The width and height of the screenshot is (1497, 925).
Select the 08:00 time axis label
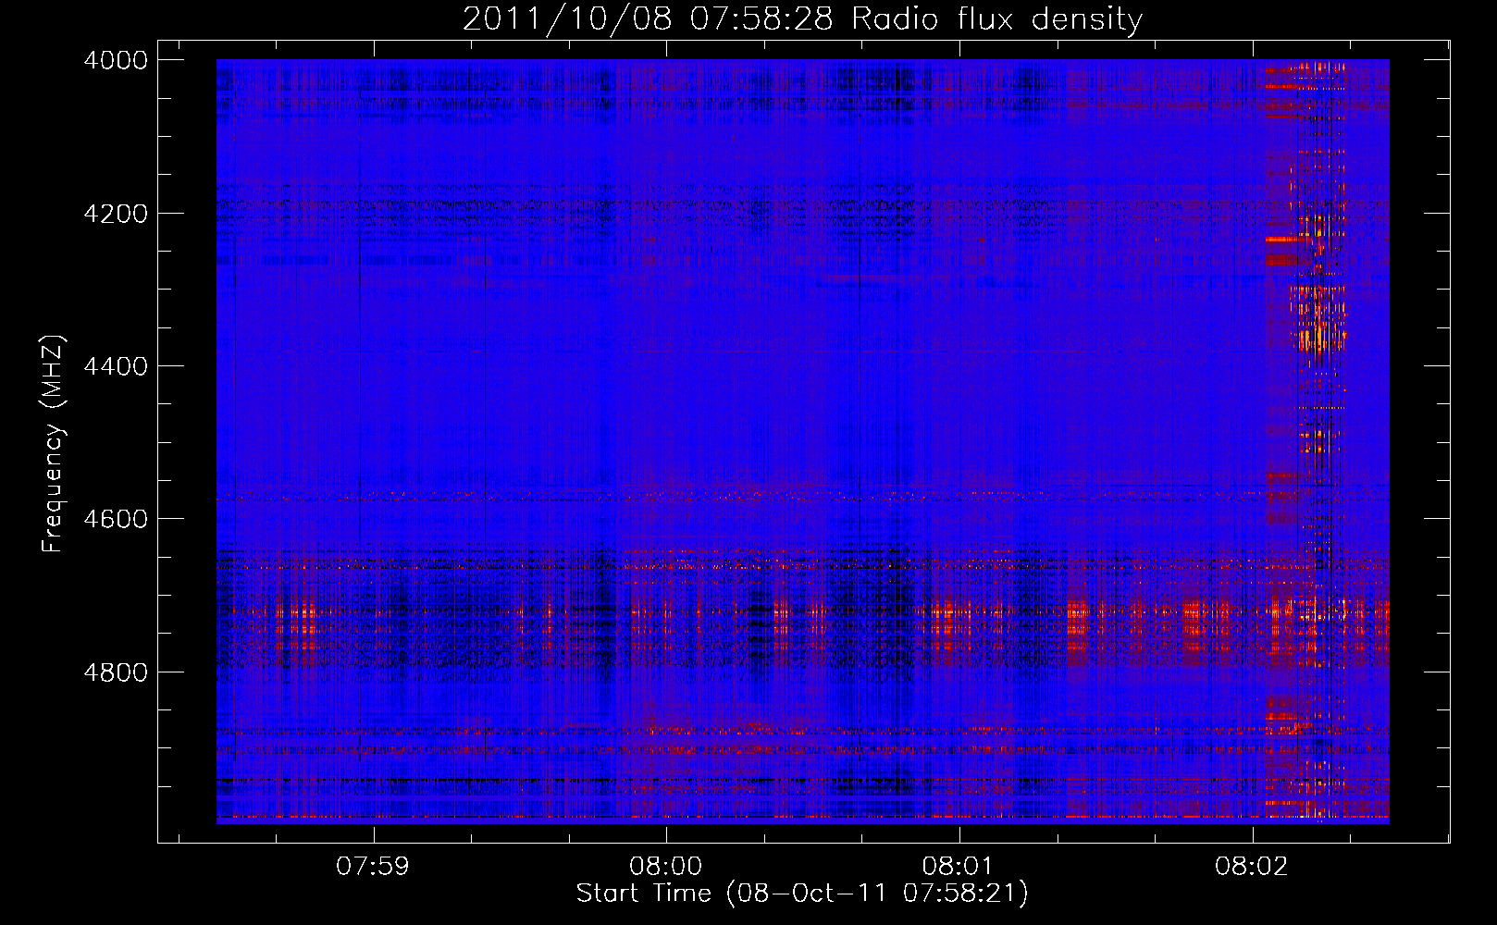(666, 867)
